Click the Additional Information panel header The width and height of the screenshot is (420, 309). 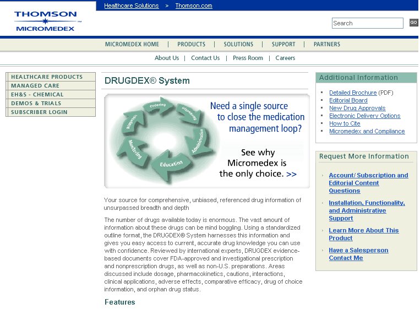tap(366, 78)
